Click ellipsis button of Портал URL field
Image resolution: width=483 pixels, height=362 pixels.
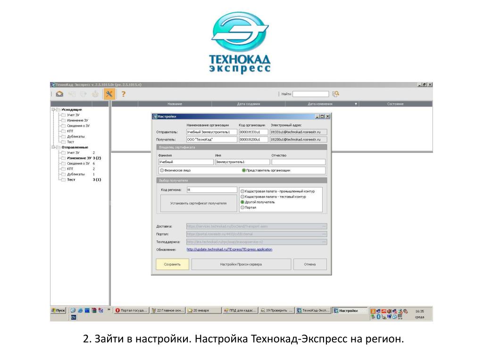[324, 234]
